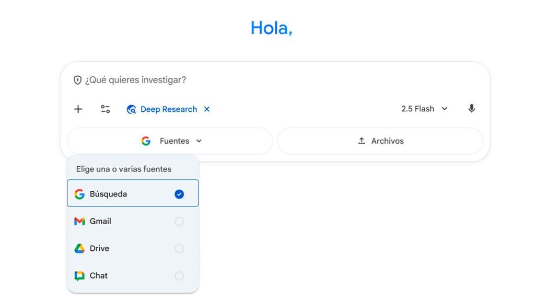Click the privacy shield icon
The height and width of the screenshot is (301, 535).
77,80
